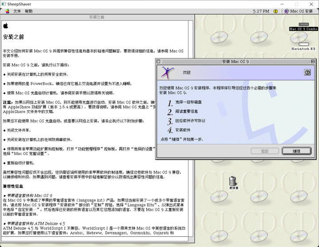Click the 安装之前 window vertical scrollbar
The height and width of the screenshot is (247, 319).
(191, 128)
